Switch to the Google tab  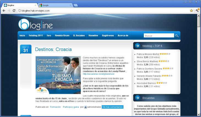[x=55, y=5]
